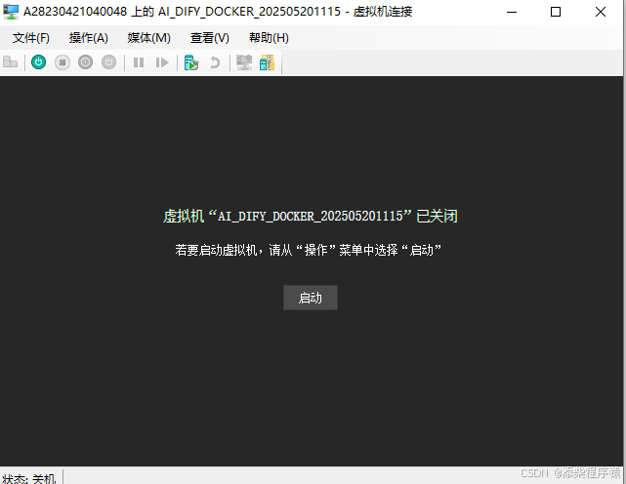Click the VM connection title bar icon
Viewport: 626px width, 484px height.
click(x=11, y=12)
